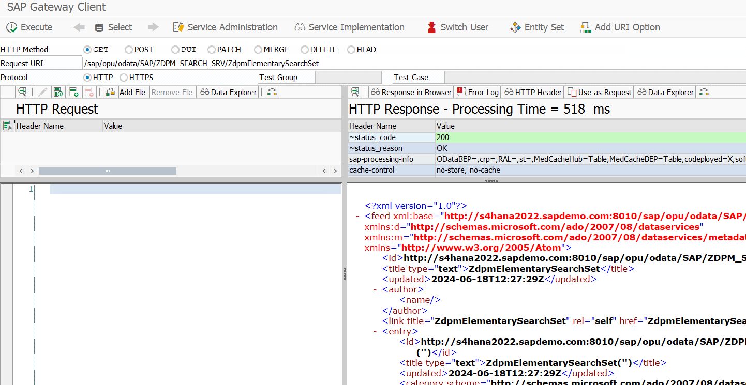746x385 pixels.
Task: Select the MERGE HTTP method
Action: tap(258, 50)
